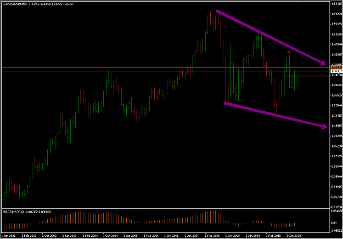Click the 1 Oct 2008 date label
Viewport: 343px width, 239px height.
point(233,236)
